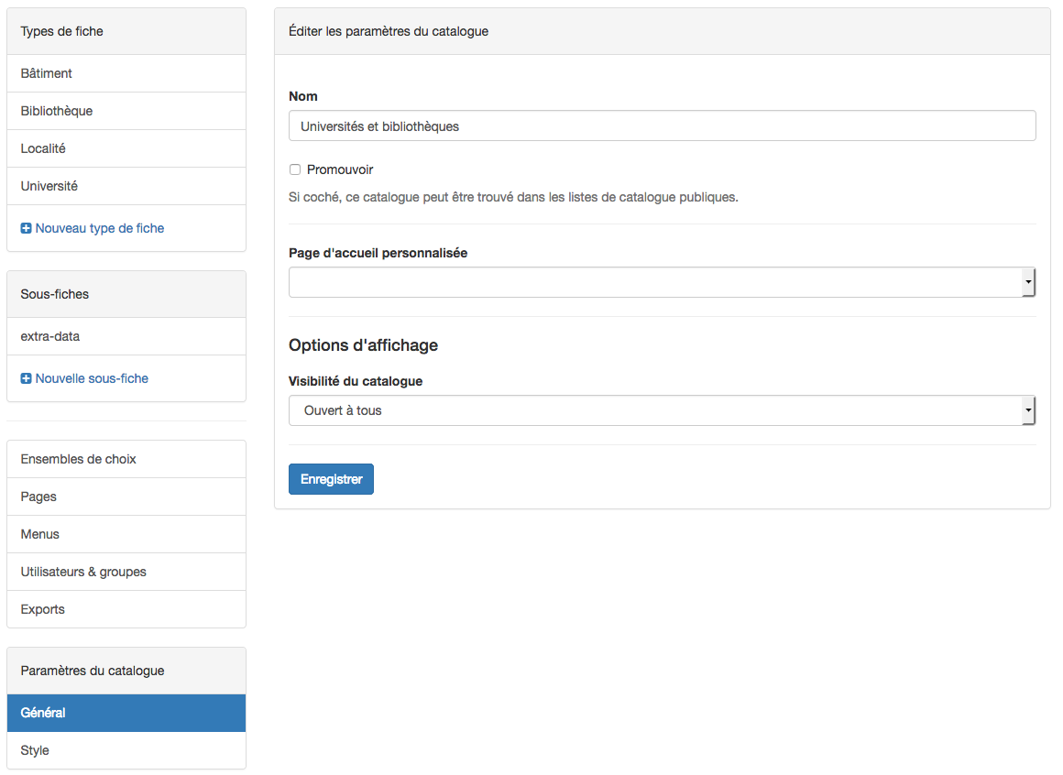Navigate to the Menus section
The height and width of the screenshot is (775, 1063).
(40, 534)
